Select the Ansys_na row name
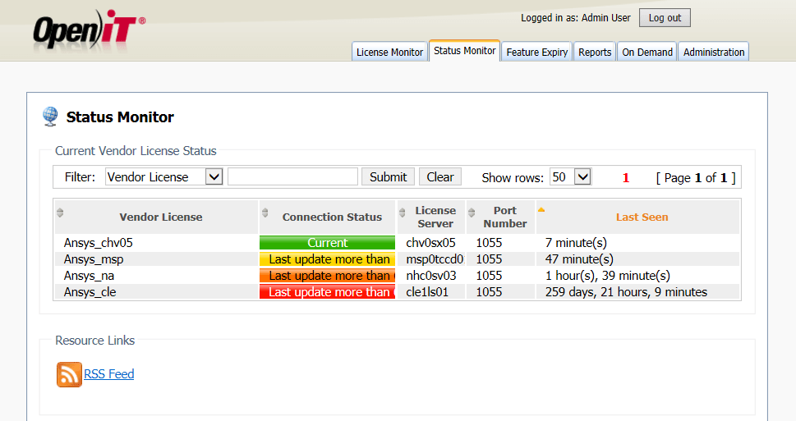This screenshot has width=796, height=421. coord(89,276)
